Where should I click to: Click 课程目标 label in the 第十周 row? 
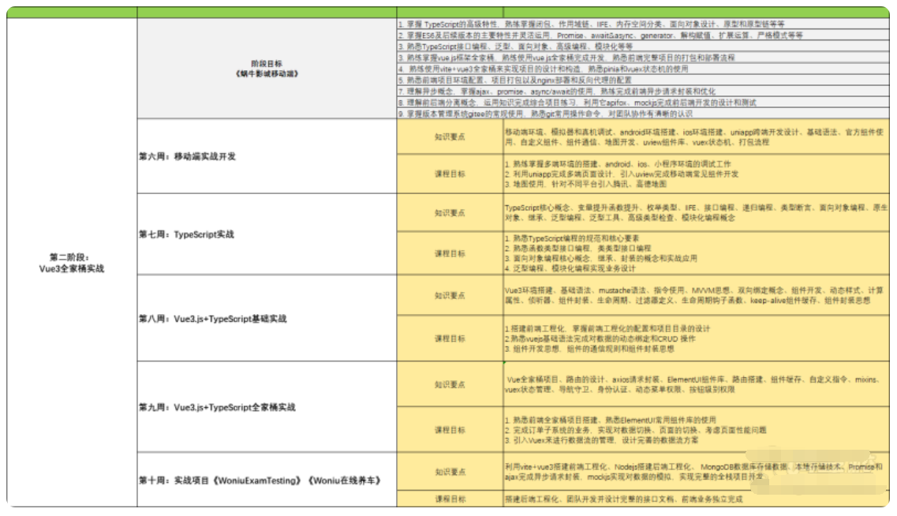pyautogui.click(x=450, y=499)
